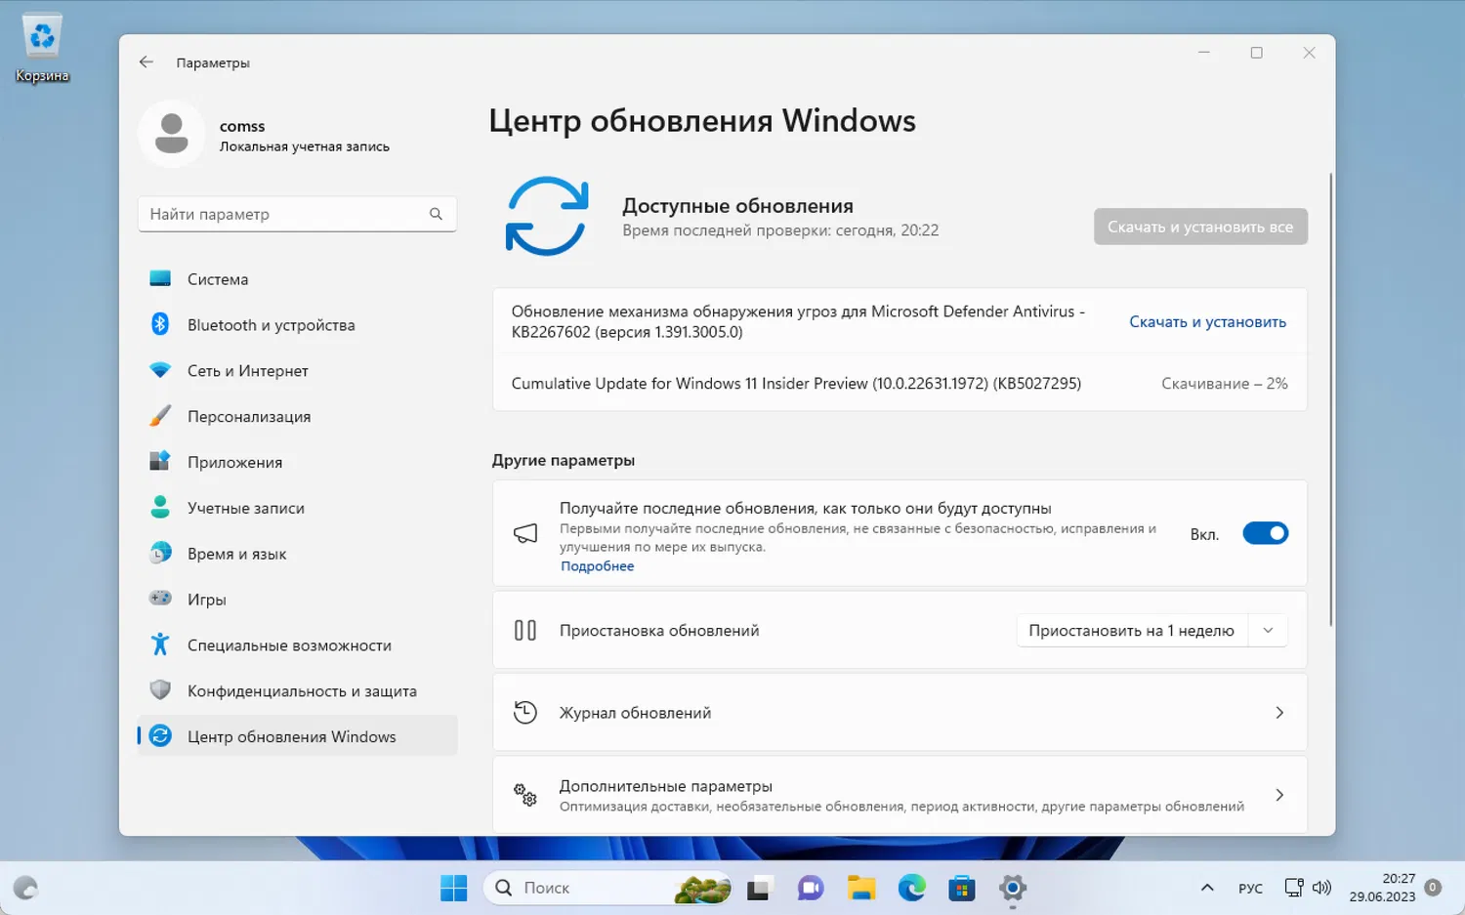Select Конфиденциальность и защита
Screen dimensions: 1465x915
pos(297,691)
